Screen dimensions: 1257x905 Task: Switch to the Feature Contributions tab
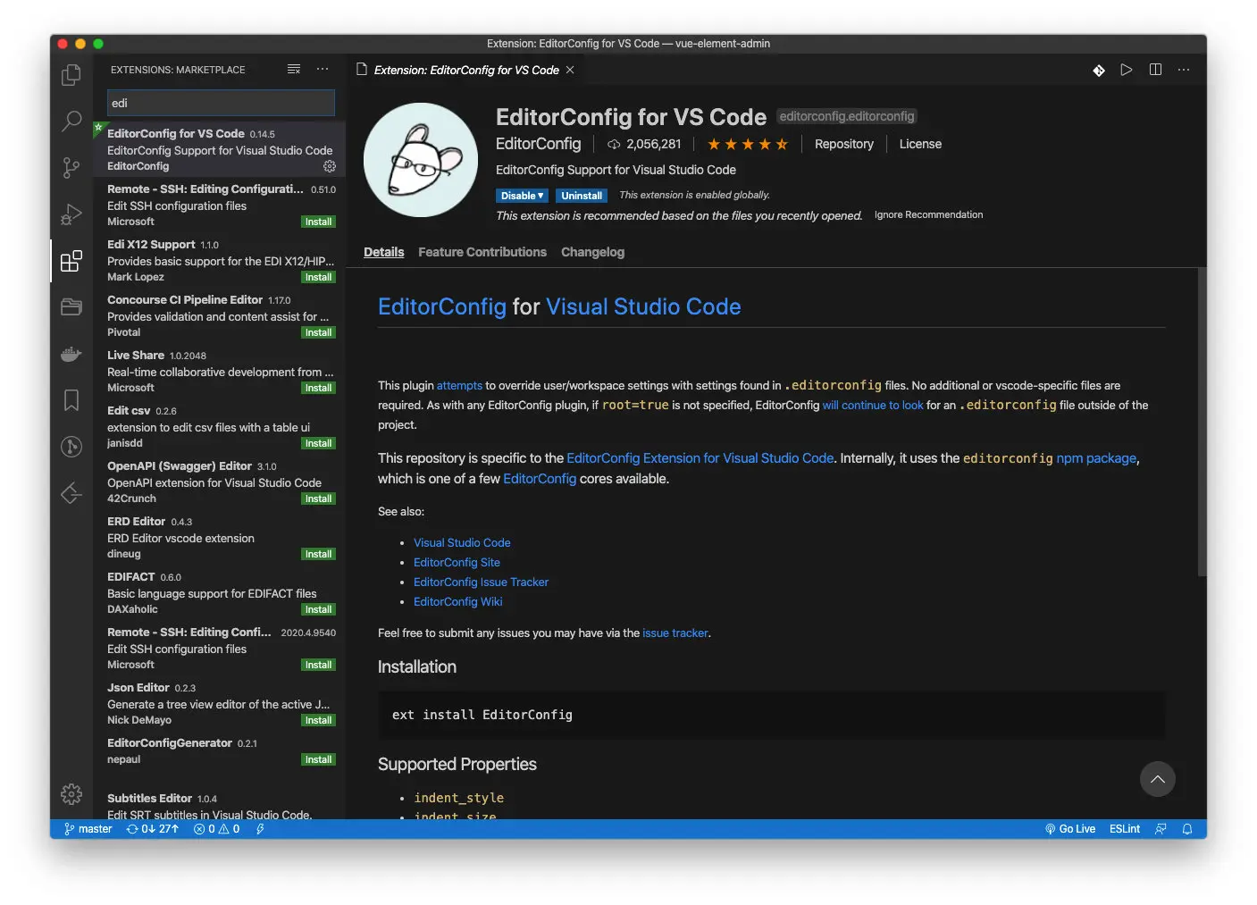pos(482,252)
